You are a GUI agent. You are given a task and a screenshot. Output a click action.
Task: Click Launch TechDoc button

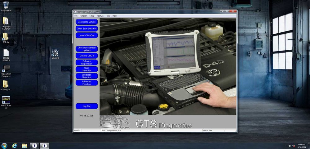(x=86, y=35)
